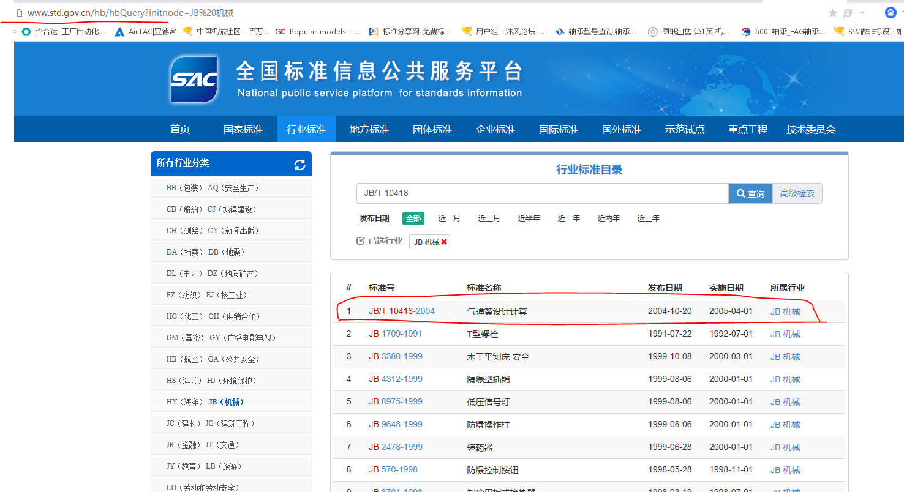Viewport: 904px width, 492px height.
Task: Open the 中国机械社区 bookmark
Action: coord(226,31)
